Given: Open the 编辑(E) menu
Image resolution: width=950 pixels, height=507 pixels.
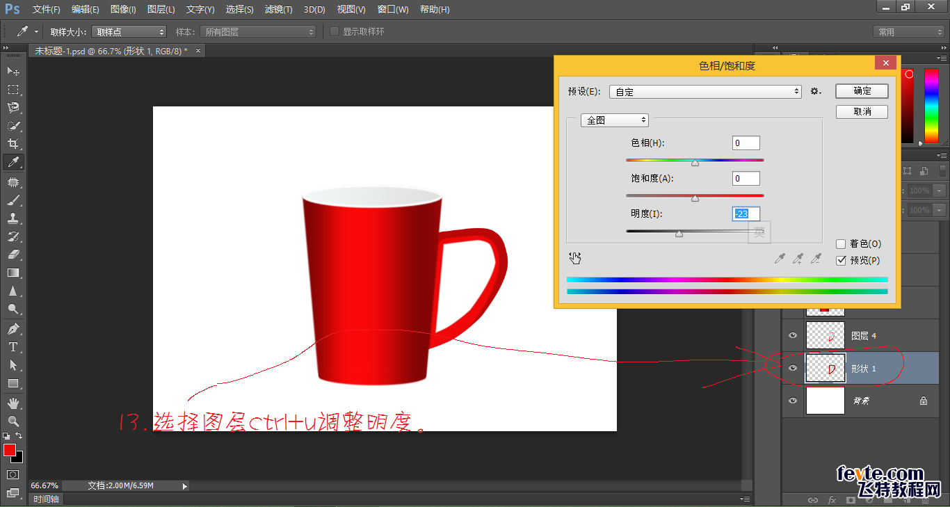Looking at the screenshot, I should (x=86, y=10).
